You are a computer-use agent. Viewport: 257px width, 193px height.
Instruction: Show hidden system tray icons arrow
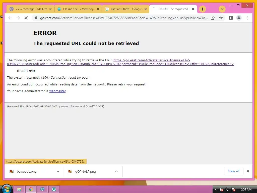[215, 189]
